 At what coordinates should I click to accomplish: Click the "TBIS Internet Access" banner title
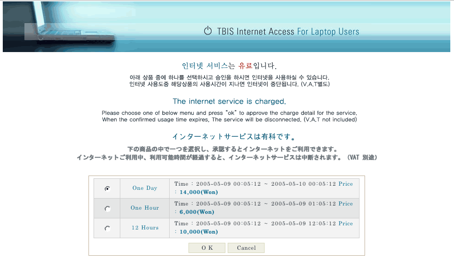click(x=255, y=32)
